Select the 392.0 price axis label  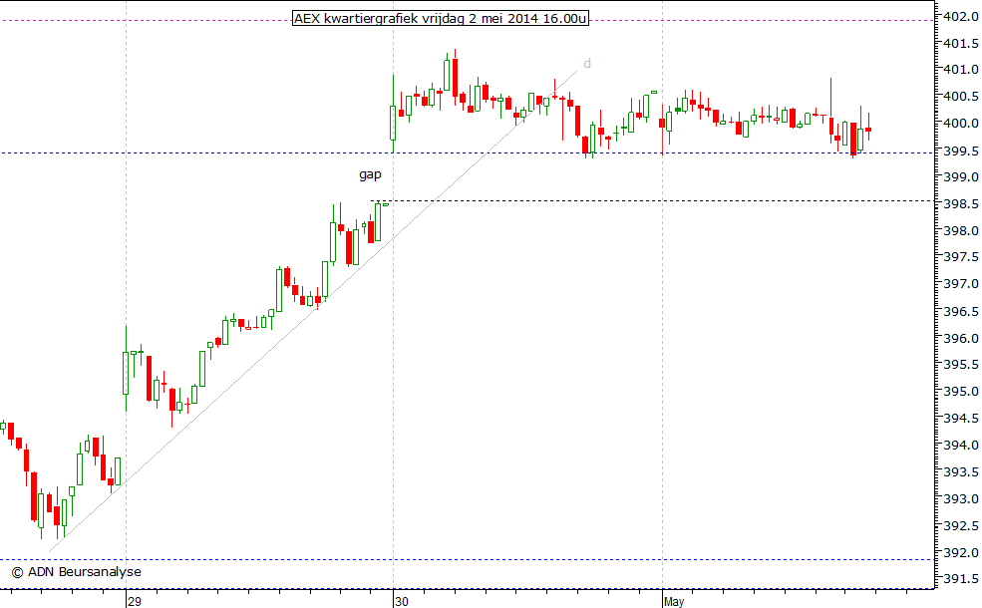click(961, 553)
